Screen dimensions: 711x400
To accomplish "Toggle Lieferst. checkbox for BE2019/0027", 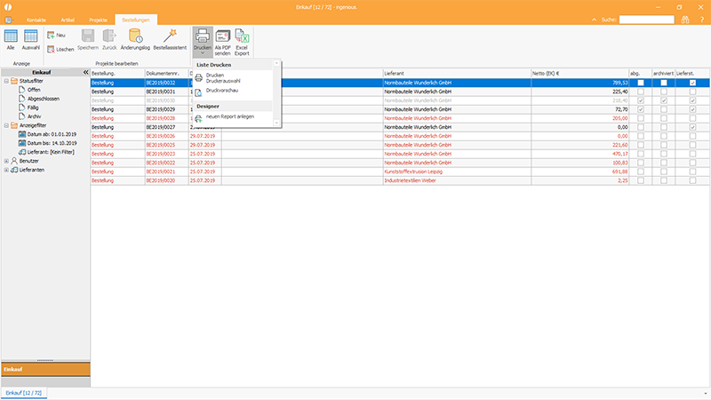I will coord(692,127).
